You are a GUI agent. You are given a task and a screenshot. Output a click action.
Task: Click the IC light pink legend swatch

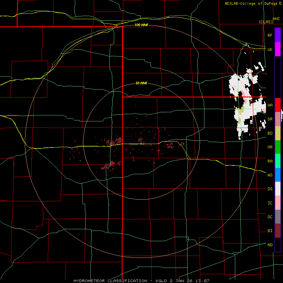278,203
